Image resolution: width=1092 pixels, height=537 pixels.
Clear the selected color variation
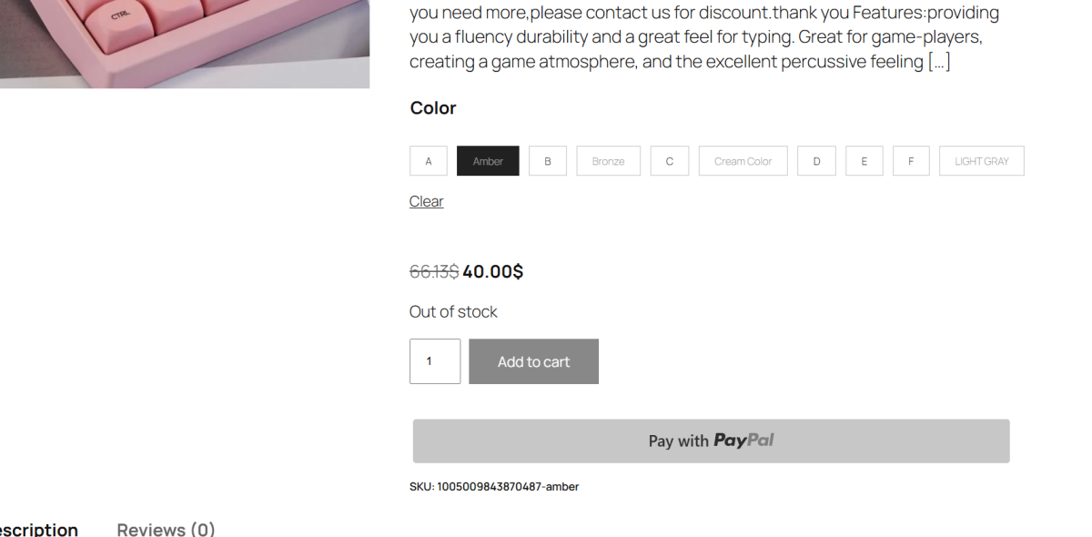426,201
